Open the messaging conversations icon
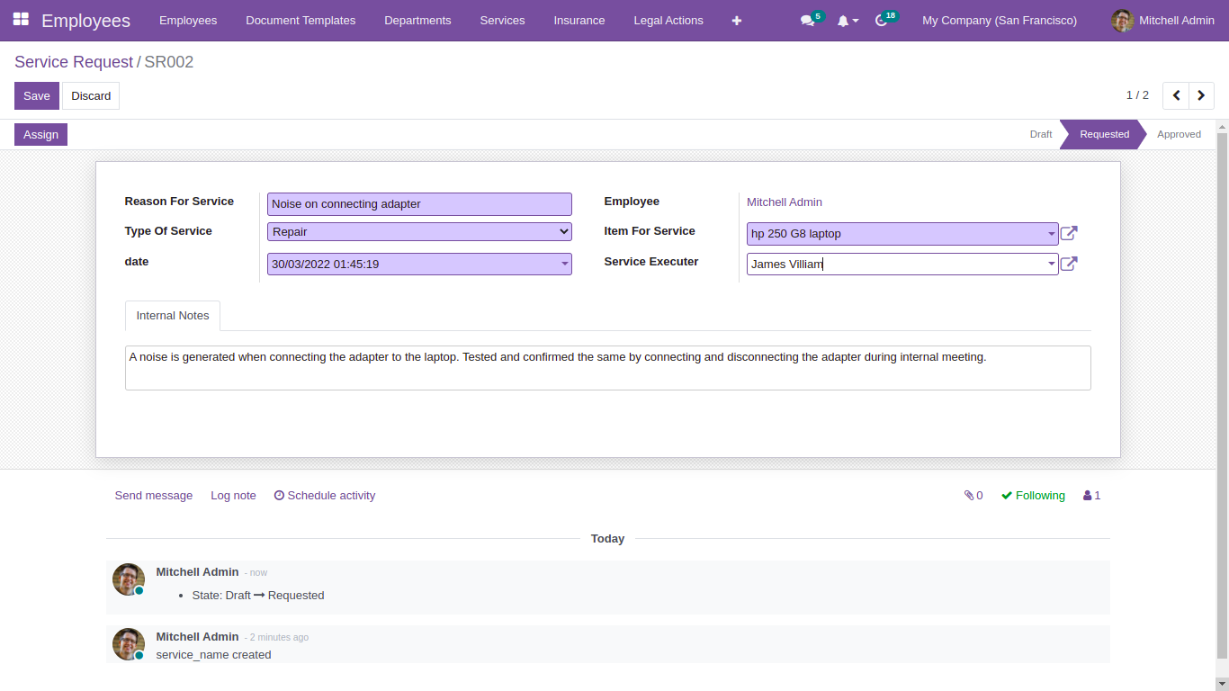This screenshot has width=1229, height=691. [x=805, y=20]
